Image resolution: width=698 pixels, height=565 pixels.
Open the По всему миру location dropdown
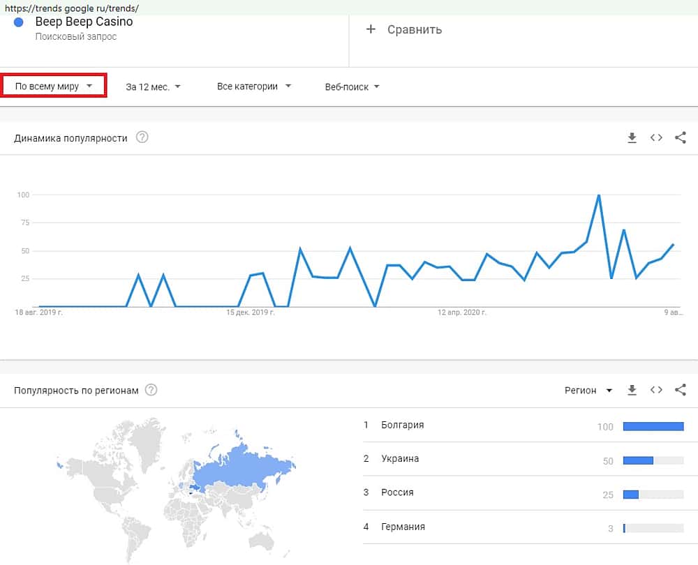(54, 86)
